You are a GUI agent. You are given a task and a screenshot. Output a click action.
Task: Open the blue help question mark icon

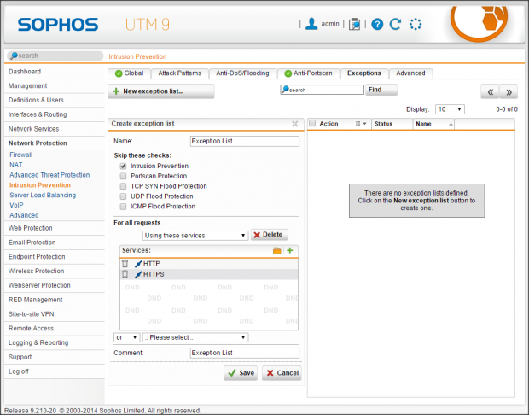[377, 24]
